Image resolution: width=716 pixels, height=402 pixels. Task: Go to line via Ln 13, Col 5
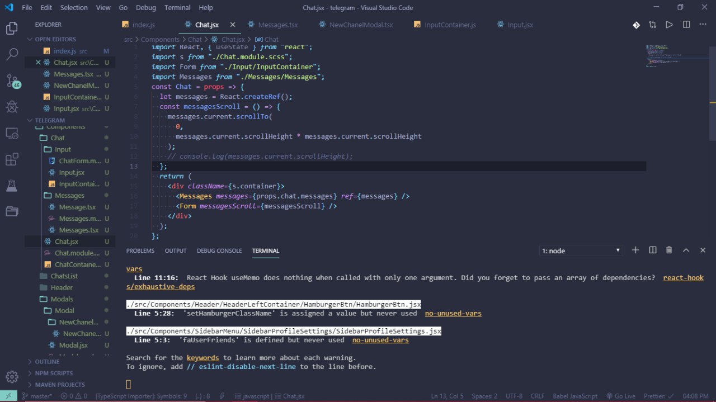(x=447, y=396)
